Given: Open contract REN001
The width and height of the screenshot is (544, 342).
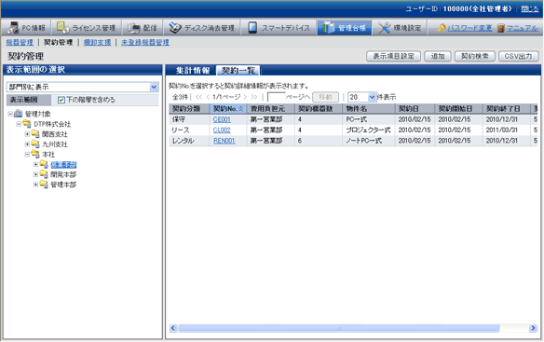Looking at the screenshot, I should [x=224, y=141].
